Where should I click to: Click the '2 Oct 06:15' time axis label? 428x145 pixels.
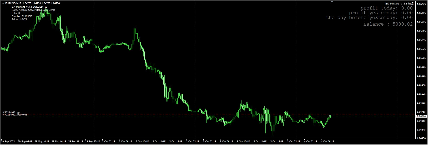[125, 142]
